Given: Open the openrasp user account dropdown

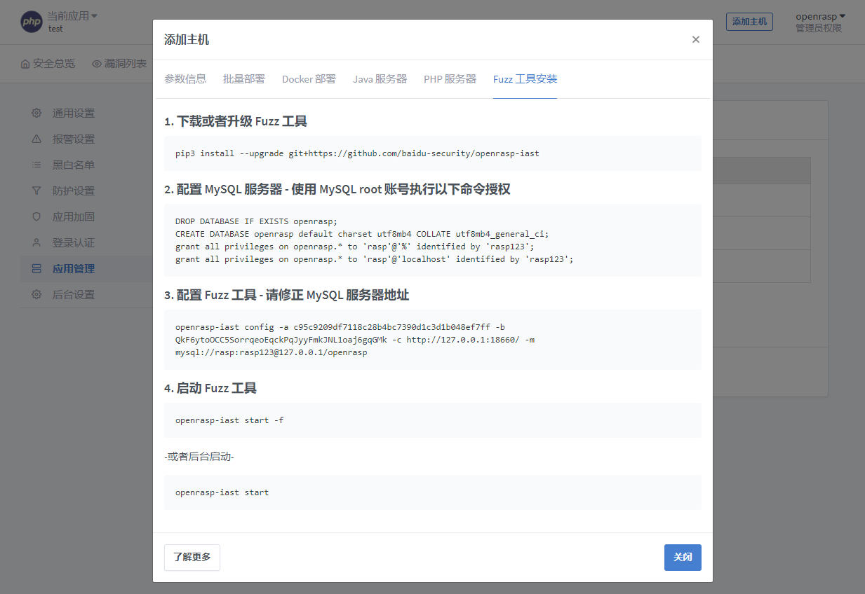Looking at the screenshot, I should point(820,16).
